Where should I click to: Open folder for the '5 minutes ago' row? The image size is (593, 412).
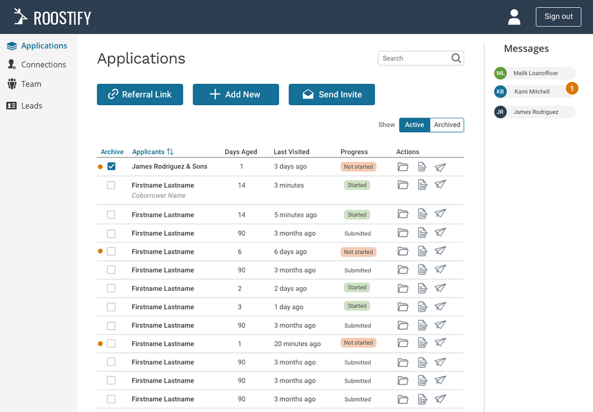click(x=403, y=214)
